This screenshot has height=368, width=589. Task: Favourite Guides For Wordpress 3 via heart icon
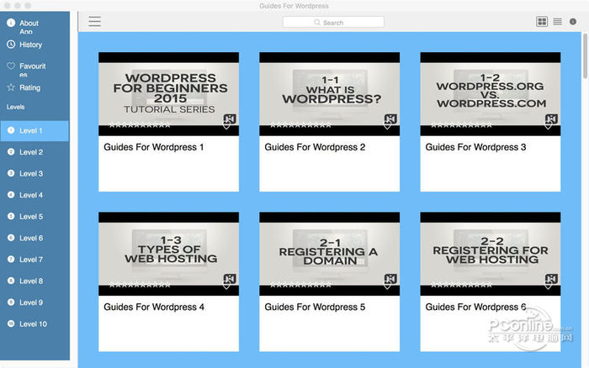click(x=548, y=126)
